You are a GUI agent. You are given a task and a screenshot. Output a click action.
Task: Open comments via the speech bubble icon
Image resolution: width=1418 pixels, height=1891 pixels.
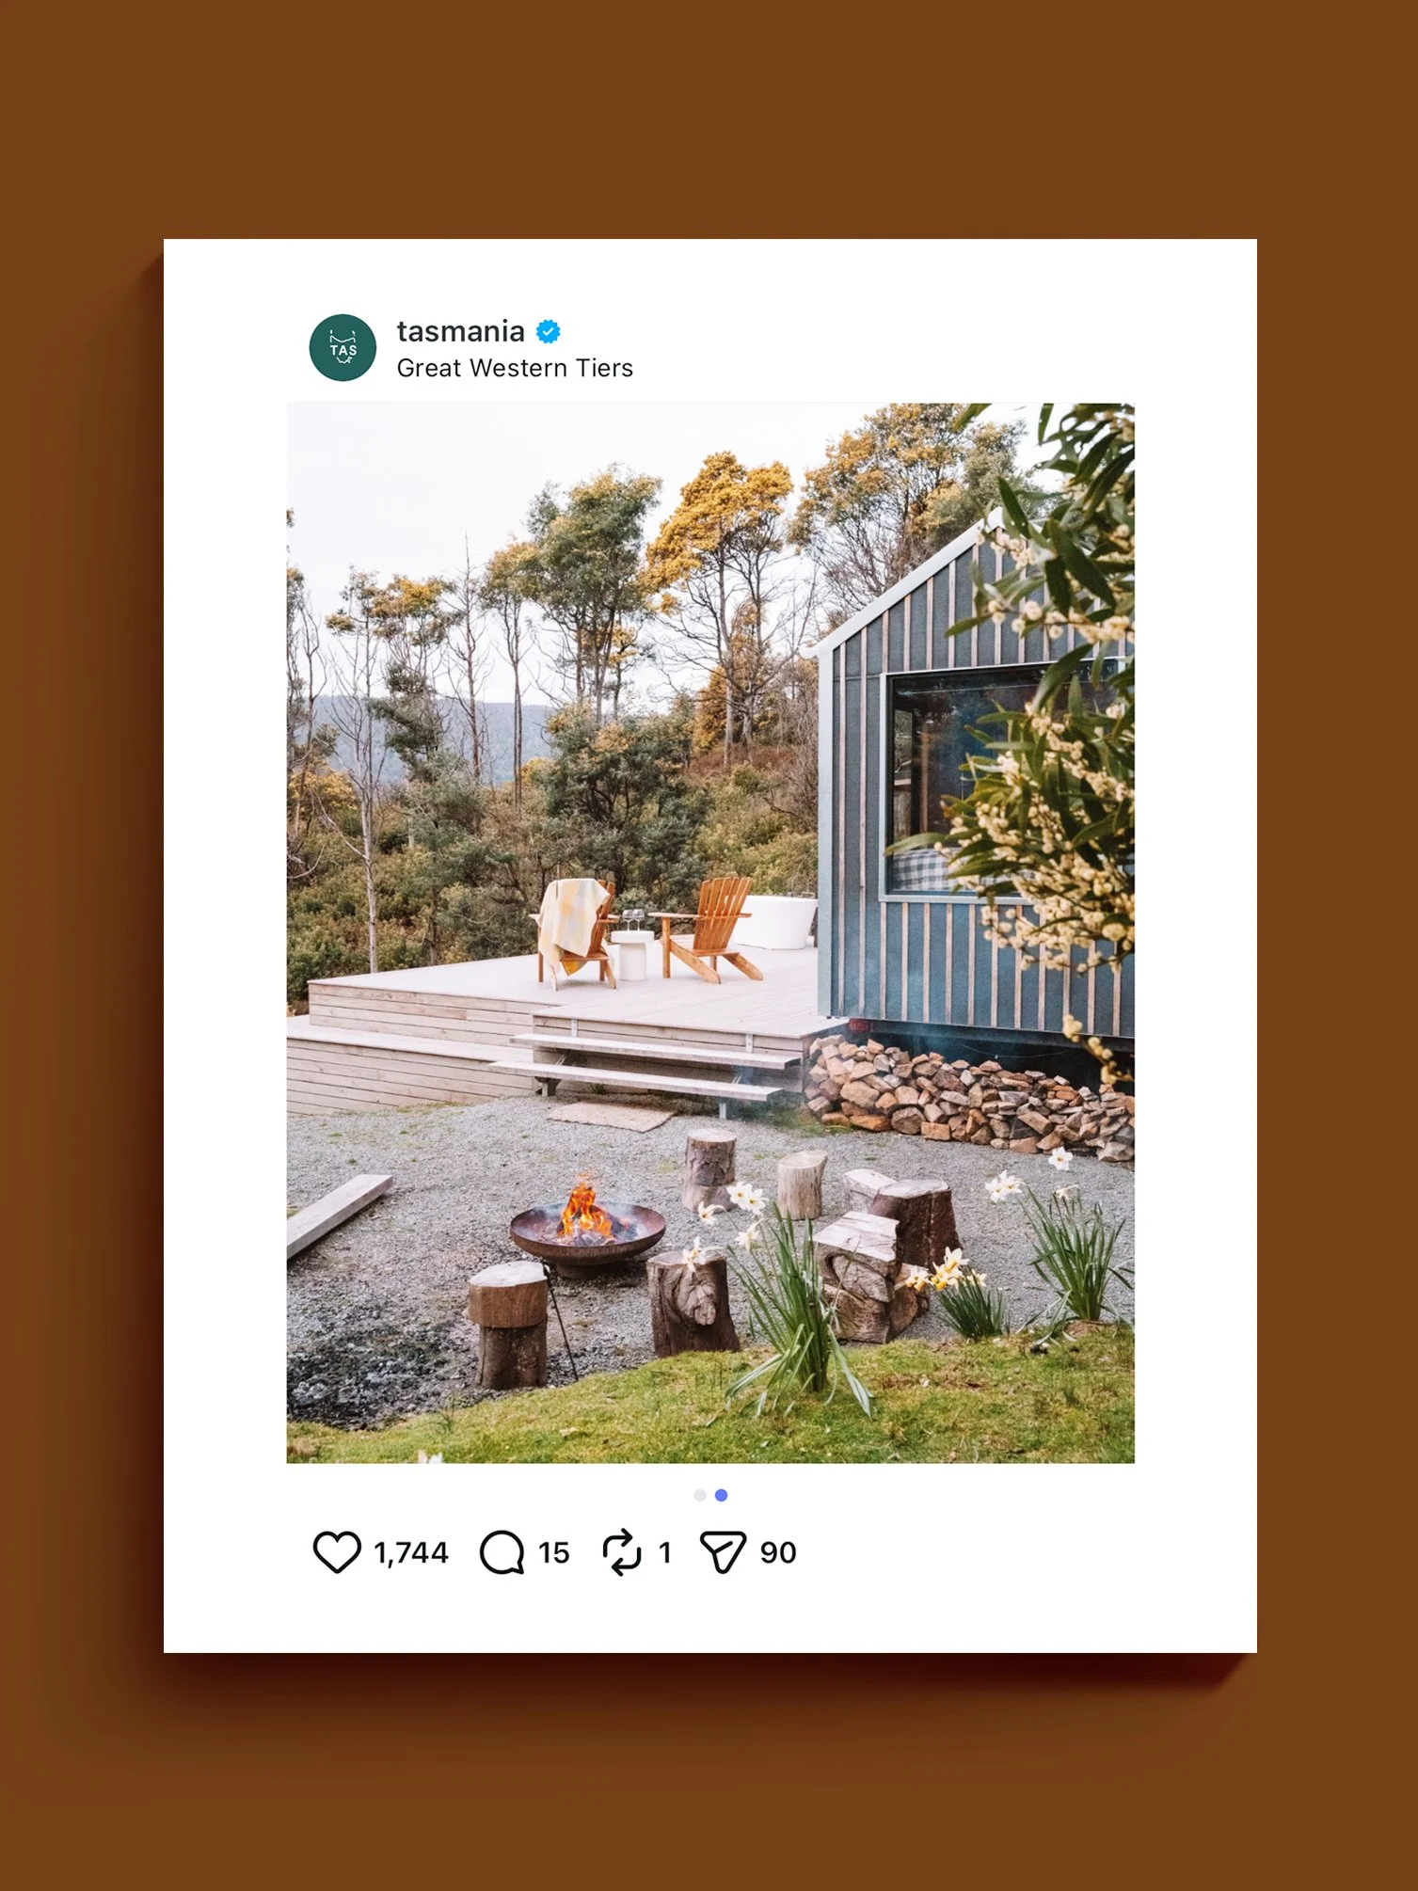502,1552
